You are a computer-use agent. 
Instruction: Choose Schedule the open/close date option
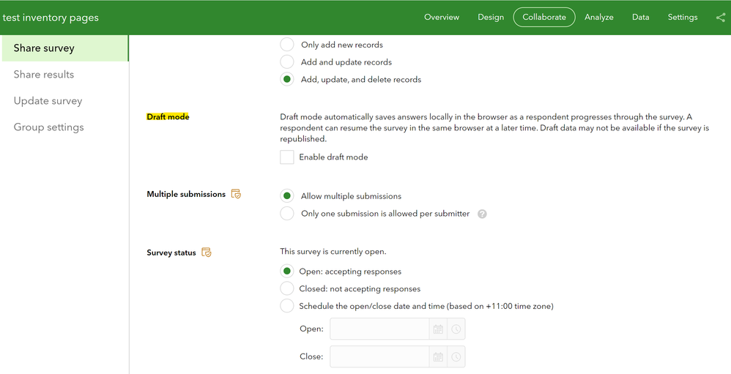[x=287, y=306]
